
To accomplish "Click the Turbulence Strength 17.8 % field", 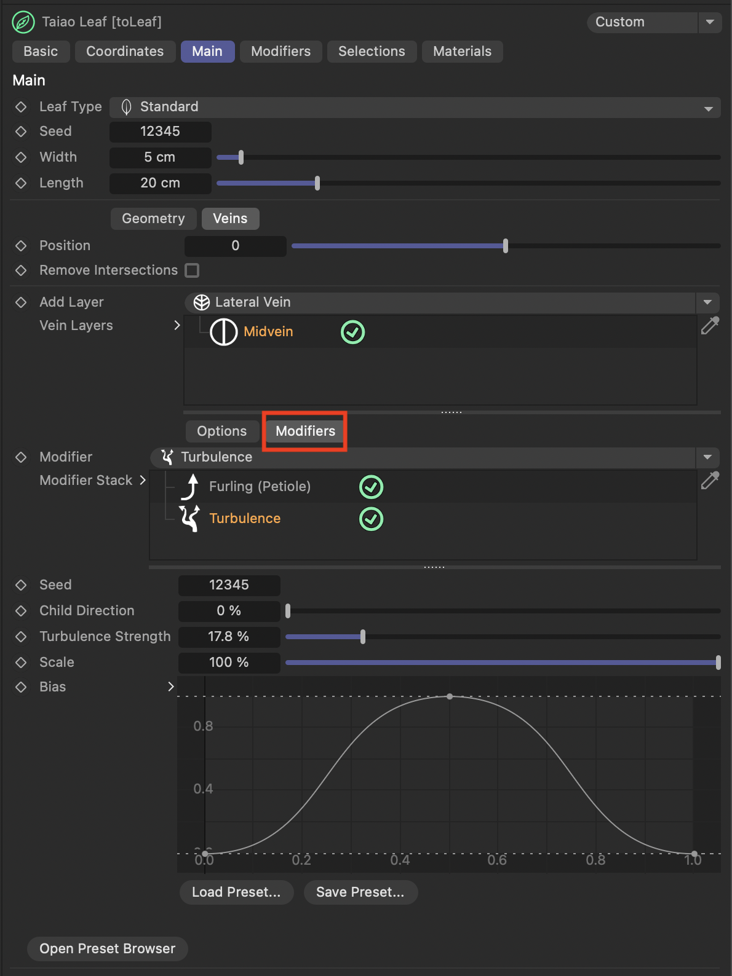I will 229,637.
